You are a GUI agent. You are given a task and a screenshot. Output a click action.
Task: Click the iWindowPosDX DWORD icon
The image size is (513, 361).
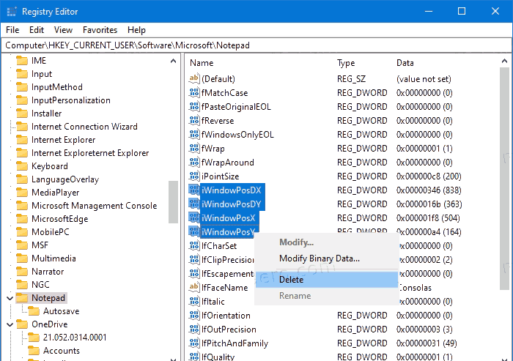pyautogui.click(x=193, y=190)
